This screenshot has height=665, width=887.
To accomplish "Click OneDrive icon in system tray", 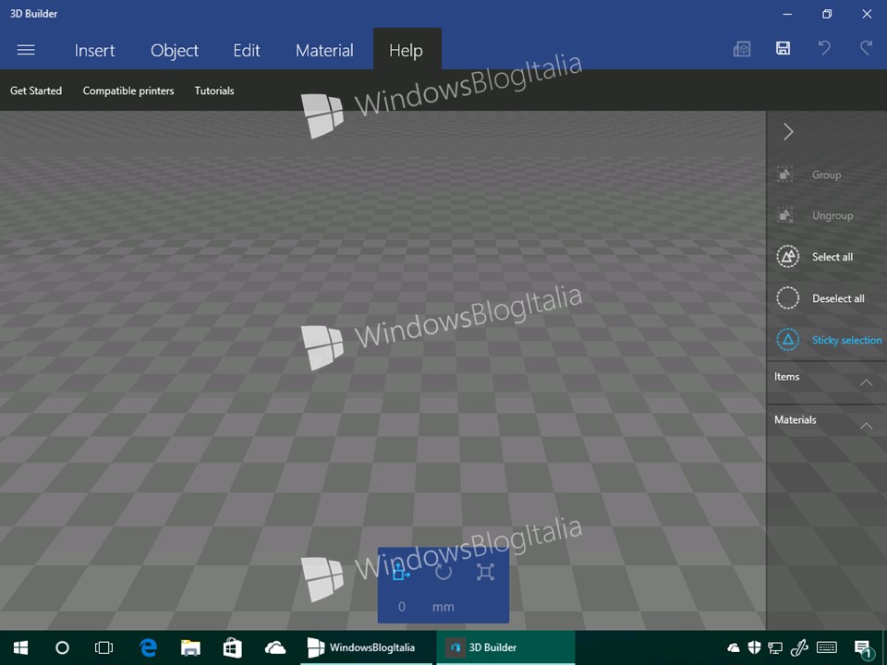I will click(x=733, y=647).
